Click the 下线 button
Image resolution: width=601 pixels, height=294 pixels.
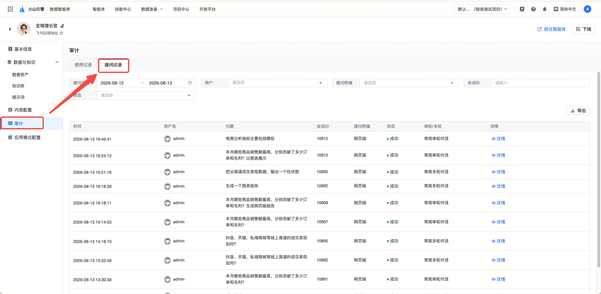coord(584,29)
